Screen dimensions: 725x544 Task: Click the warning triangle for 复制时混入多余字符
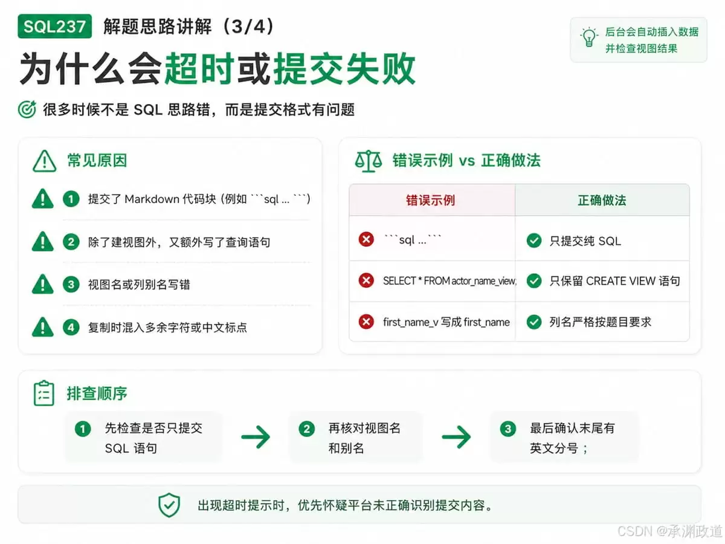point(42,327)
